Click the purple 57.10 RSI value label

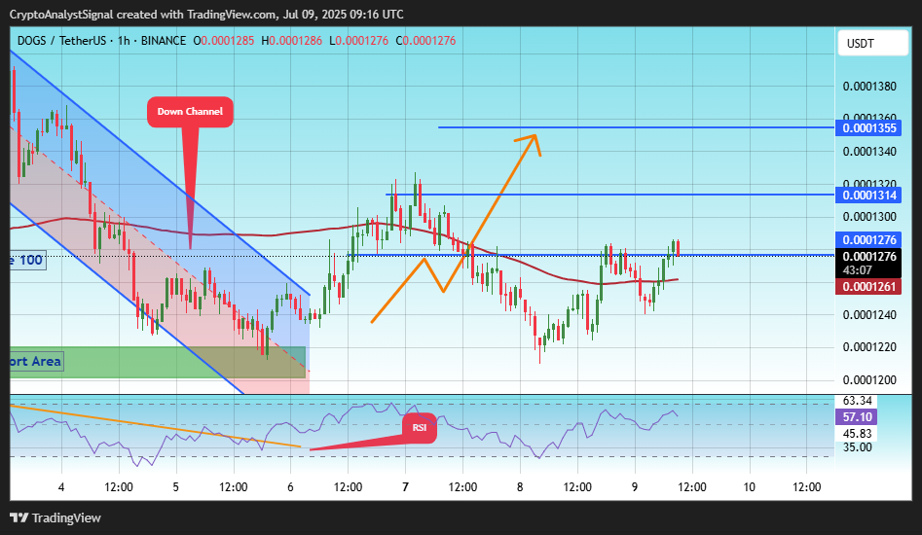[x=857, y=417]
